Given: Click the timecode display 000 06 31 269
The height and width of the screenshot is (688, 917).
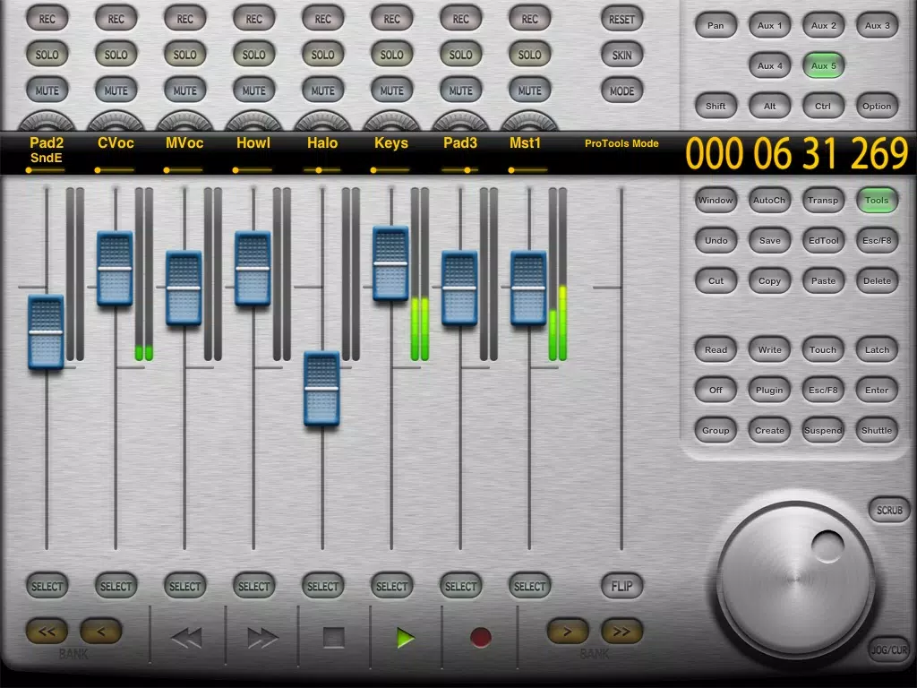Looking at the screenshot, I should [x=796, y=153].
